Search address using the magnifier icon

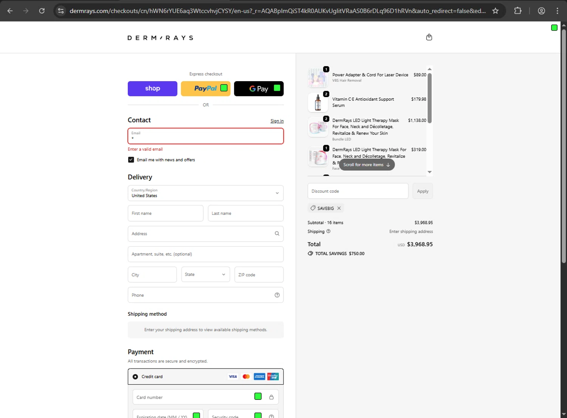click(277, 234)
